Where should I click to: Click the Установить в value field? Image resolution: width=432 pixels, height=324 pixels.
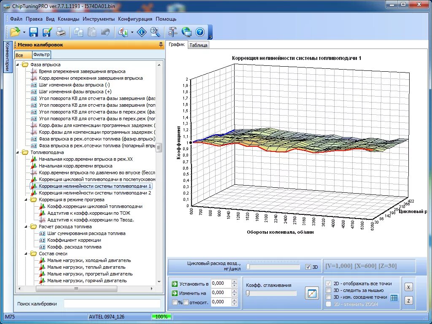[221, 283]
